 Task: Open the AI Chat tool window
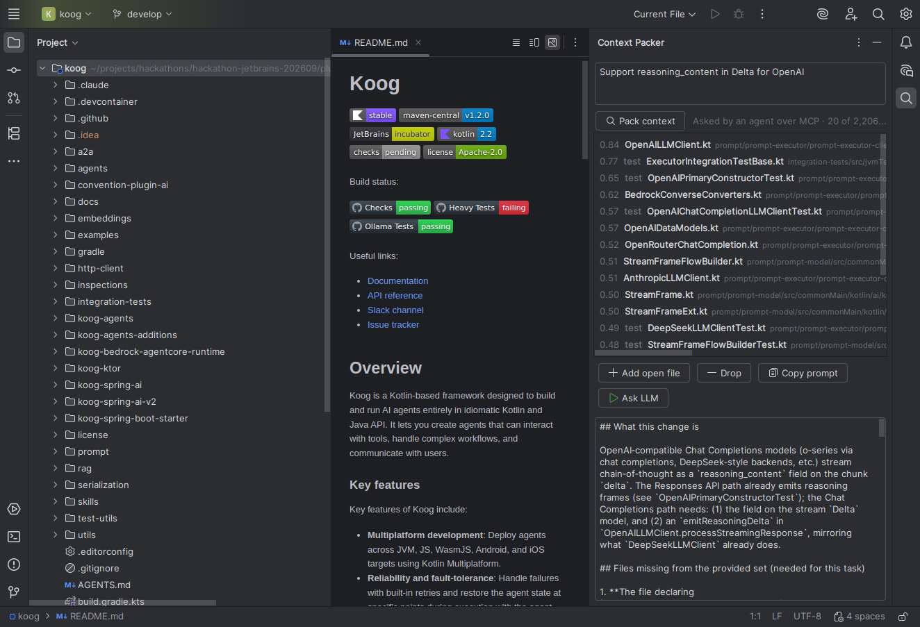pyautogui.click(x=906, y=70)
